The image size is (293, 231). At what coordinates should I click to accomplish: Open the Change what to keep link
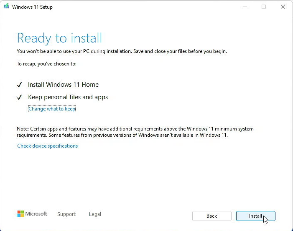point(52,109)
